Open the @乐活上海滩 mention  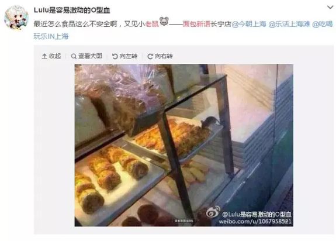tap(289, 24)
